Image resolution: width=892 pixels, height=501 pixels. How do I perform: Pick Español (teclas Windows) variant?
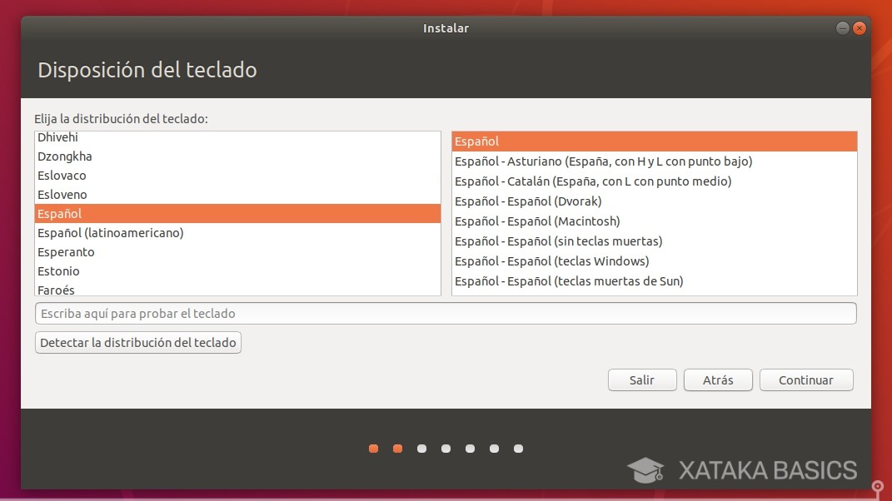tap(654, 261)
